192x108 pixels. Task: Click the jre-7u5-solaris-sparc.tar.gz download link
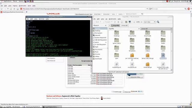tap(105, 75)
